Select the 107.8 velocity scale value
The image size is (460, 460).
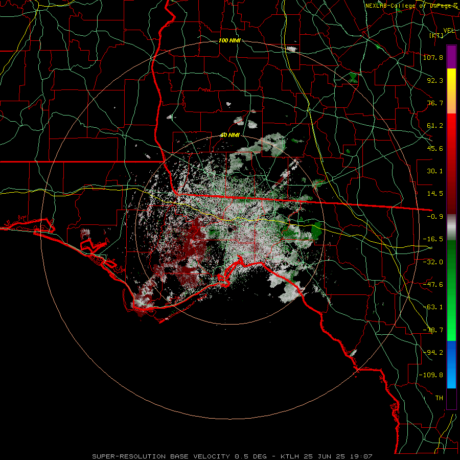click(x=433, y=57)
